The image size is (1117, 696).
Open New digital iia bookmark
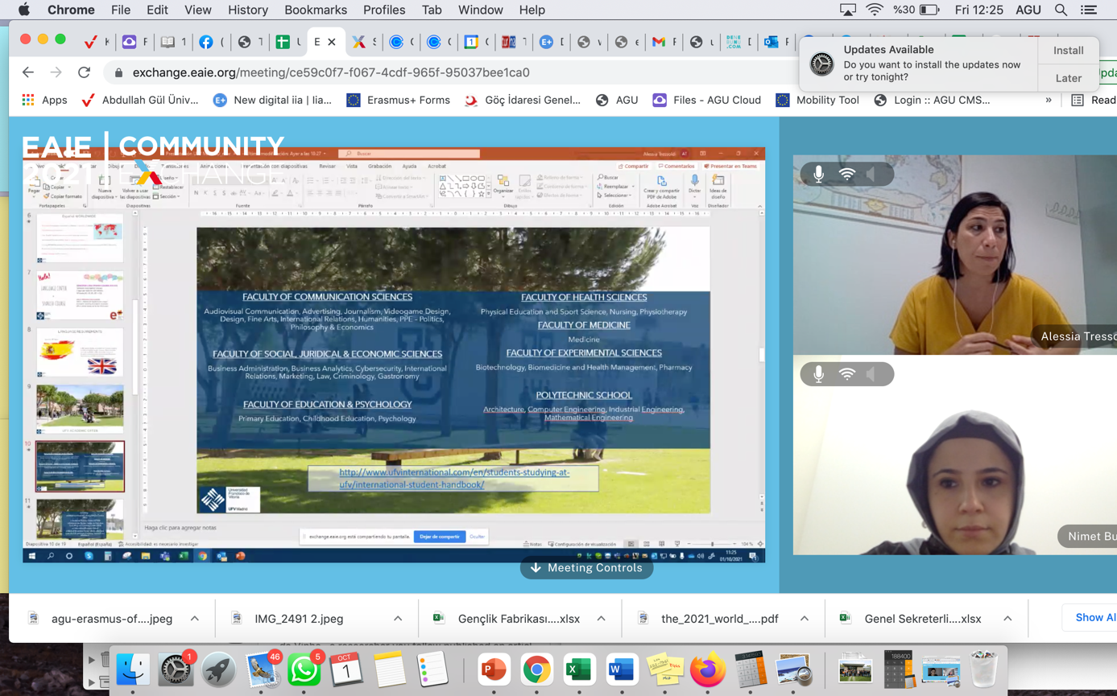pos(272,101)
